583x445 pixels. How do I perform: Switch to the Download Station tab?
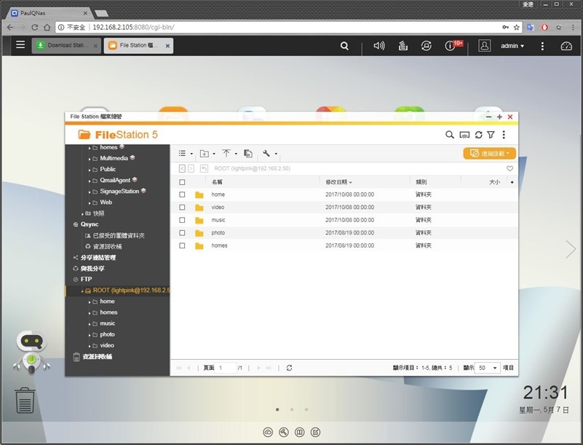[x=67, y=45]
